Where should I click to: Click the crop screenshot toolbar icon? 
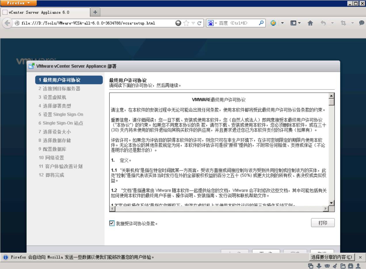click(x=343, y=23)
